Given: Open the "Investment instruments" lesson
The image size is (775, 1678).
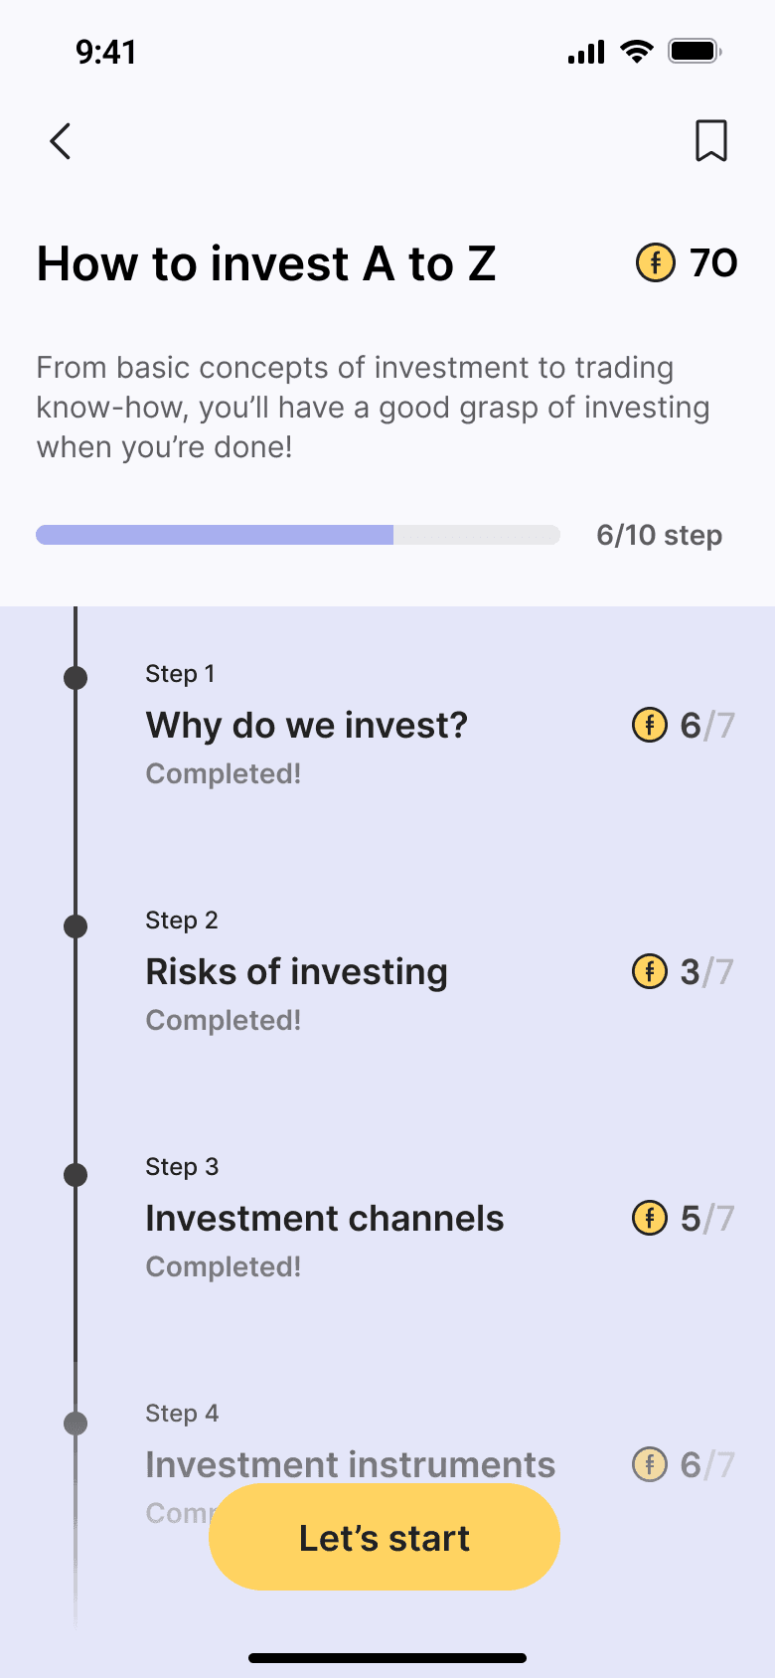Looking at the screenshot, I should pos(350,1464).
